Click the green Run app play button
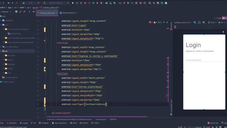The image size is (227, 128). coord(73,3)
